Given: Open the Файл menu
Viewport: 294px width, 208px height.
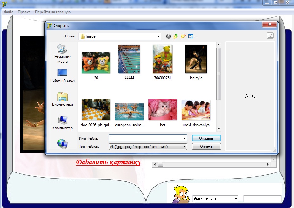Looking at the screenshot, I should (x=9, y=12).
